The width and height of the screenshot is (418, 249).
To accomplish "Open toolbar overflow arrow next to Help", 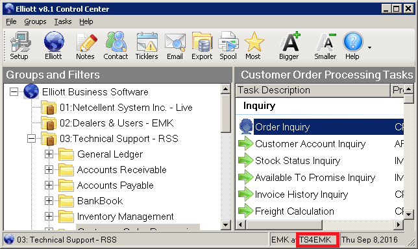I will [369, 48].
